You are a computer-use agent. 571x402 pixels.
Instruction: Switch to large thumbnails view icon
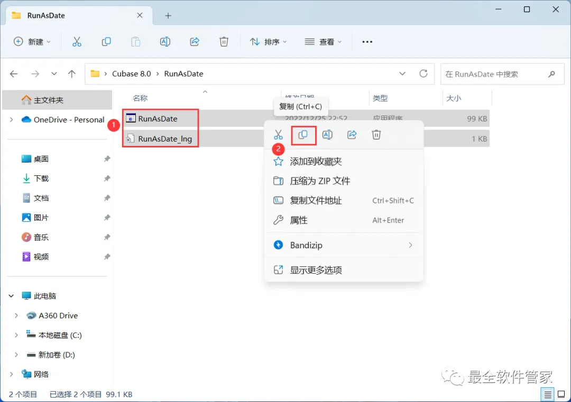(x=561, y=395)
